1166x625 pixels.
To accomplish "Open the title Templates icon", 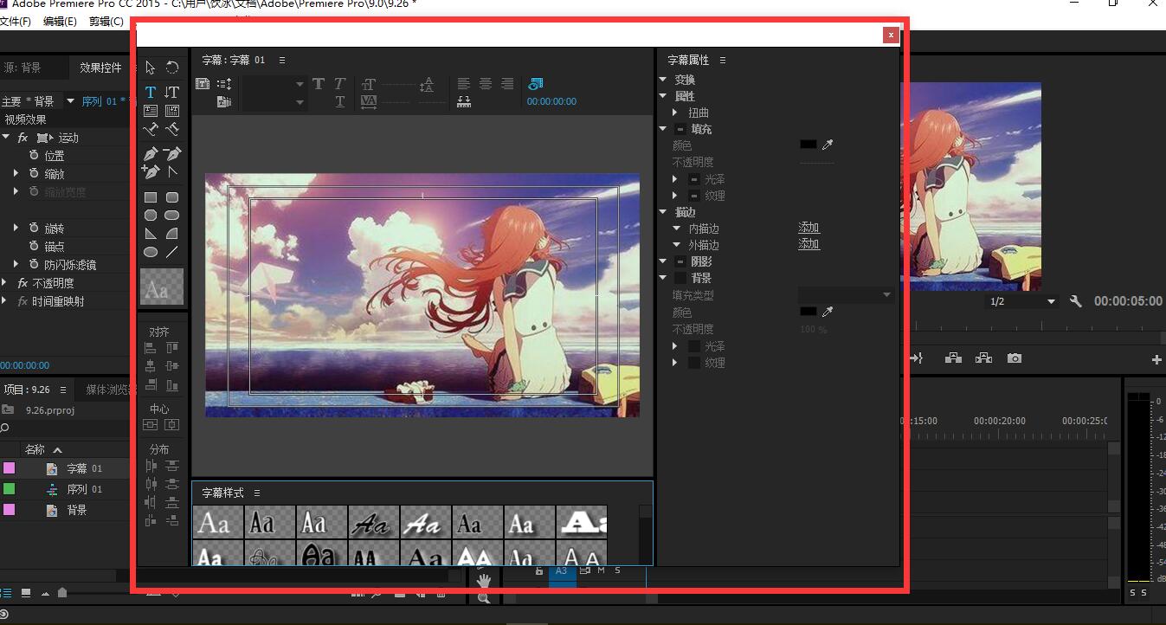I will coord(224,101).
